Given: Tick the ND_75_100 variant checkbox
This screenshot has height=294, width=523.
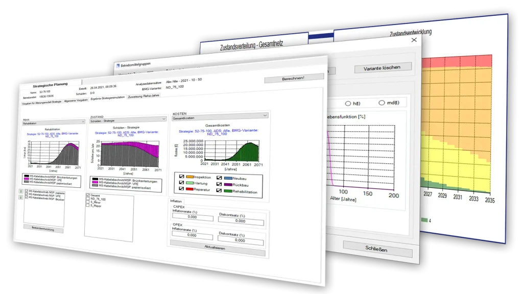Looking at the screenshot, I should pos(88,199).
